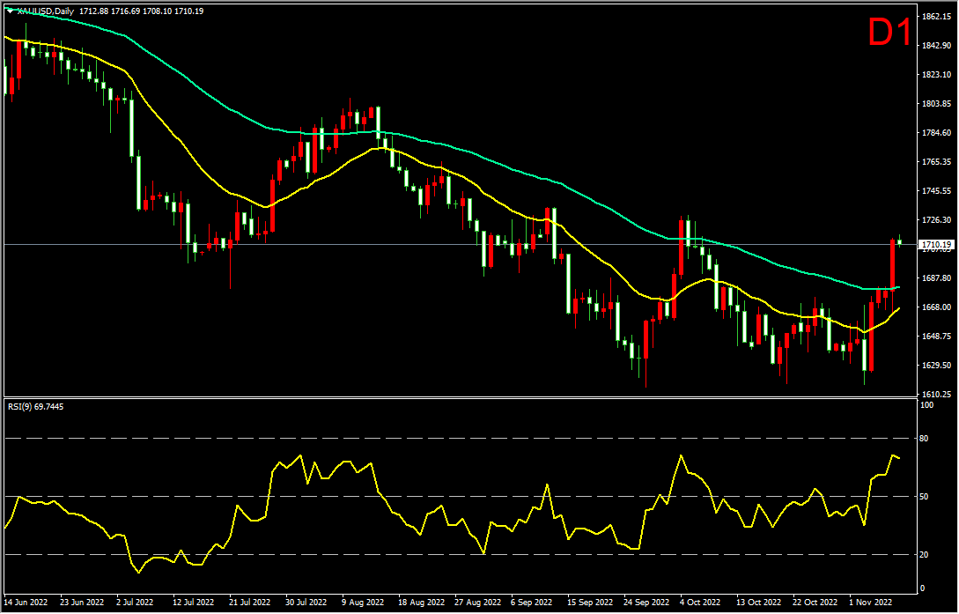Click the 18 Aug 2022 date label
Image resolution: width=959 pixels, height=614 pixels.
(x=420, y=603)
